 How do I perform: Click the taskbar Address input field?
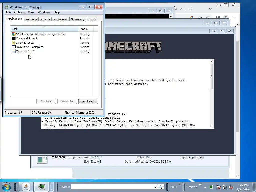113,187
